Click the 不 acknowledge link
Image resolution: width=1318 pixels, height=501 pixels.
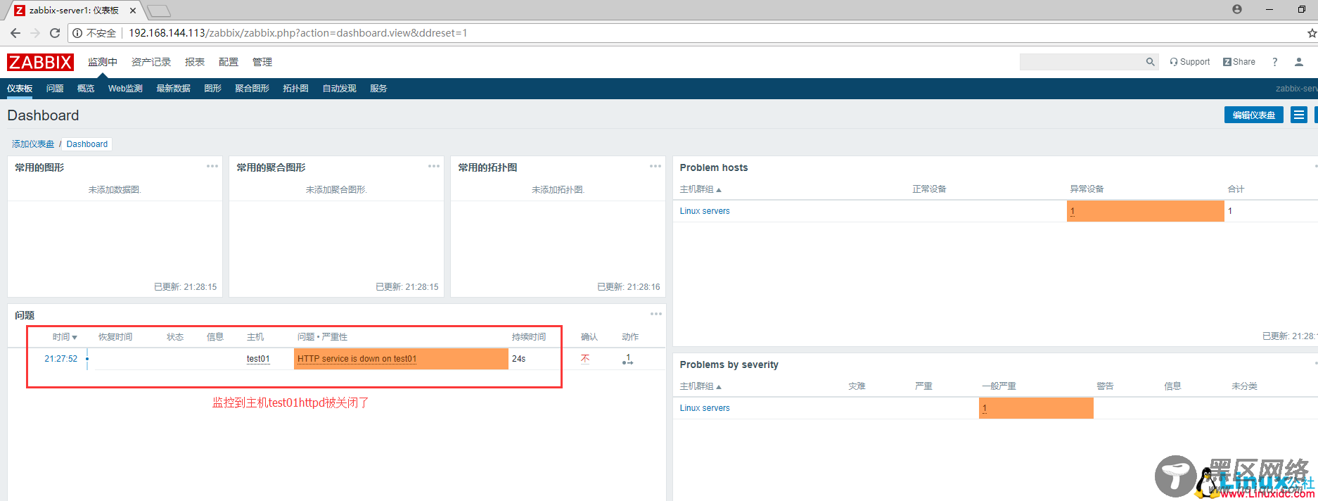tap(585, 359)
